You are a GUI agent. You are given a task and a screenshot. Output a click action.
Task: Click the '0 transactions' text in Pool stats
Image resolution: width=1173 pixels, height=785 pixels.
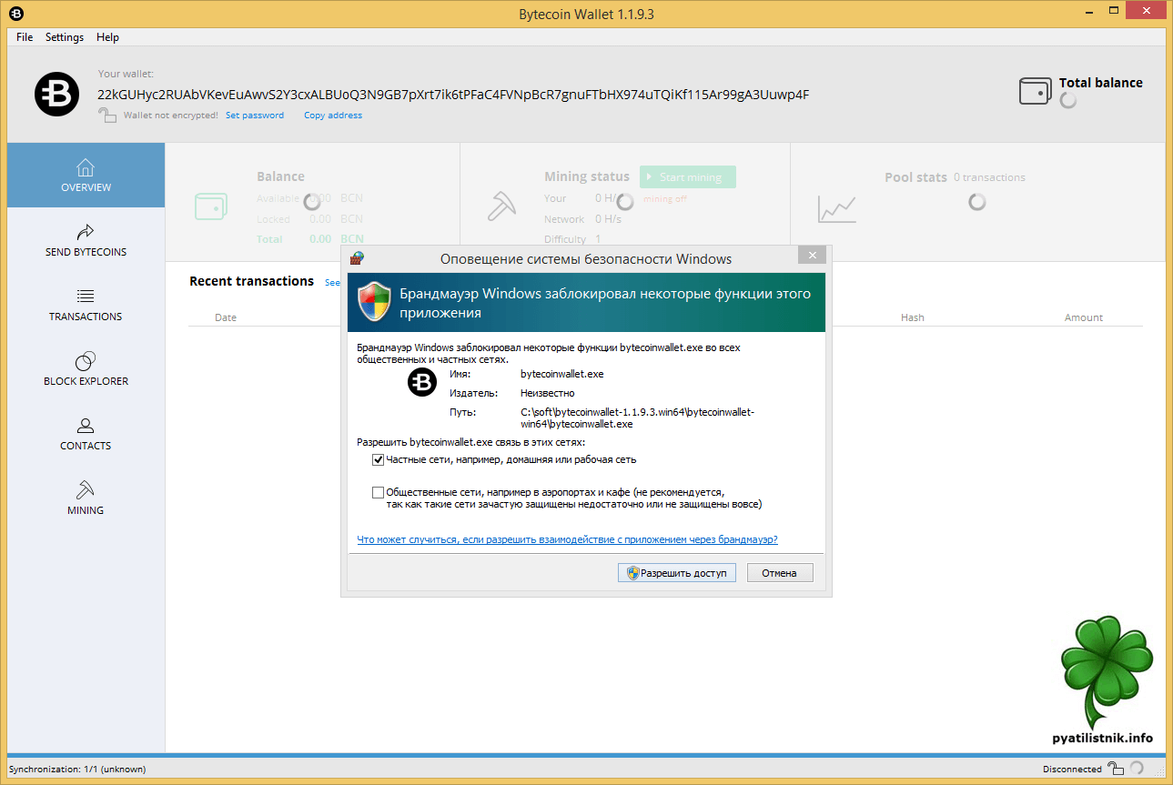(x=989, y=177)
